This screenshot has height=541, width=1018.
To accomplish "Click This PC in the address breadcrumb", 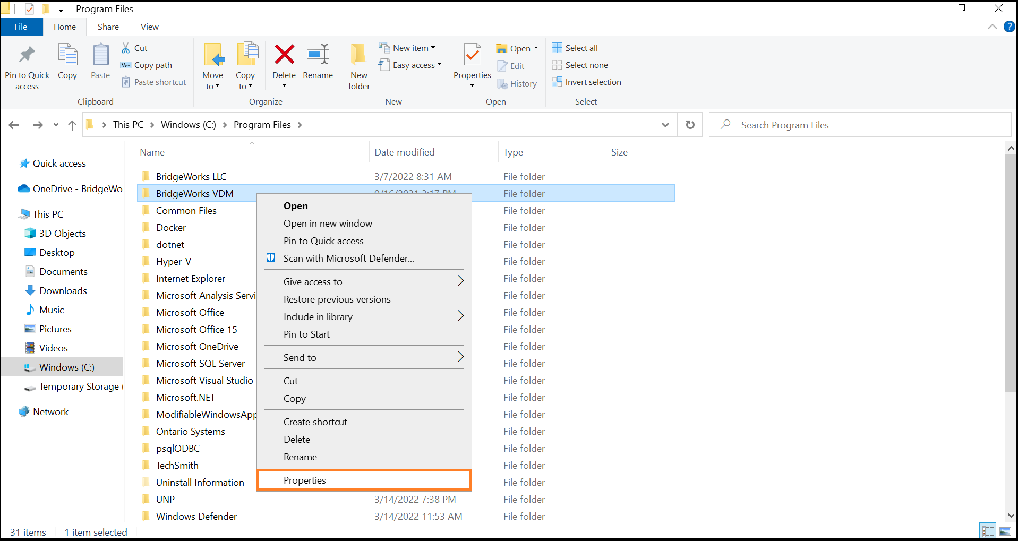I will pyautogui.click(x=128, y=125).
